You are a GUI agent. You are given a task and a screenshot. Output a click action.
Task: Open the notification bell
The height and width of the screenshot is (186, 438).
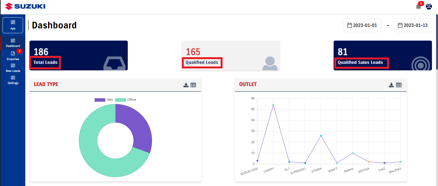click(x=418, y=7)
